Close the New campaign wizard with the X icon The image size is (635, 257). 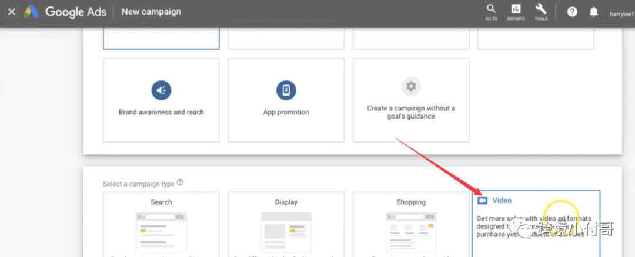12,12
